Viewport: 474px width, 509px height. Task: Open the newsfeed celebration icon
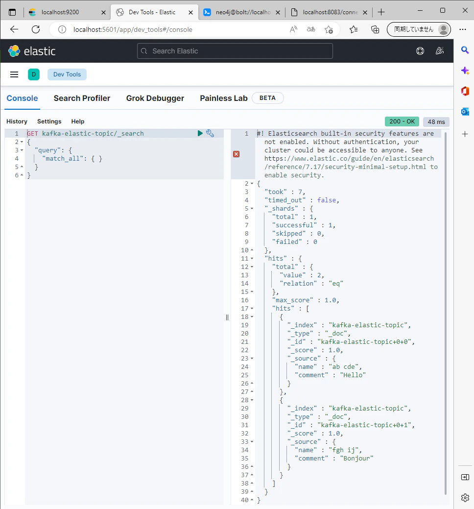coord(440,51)
